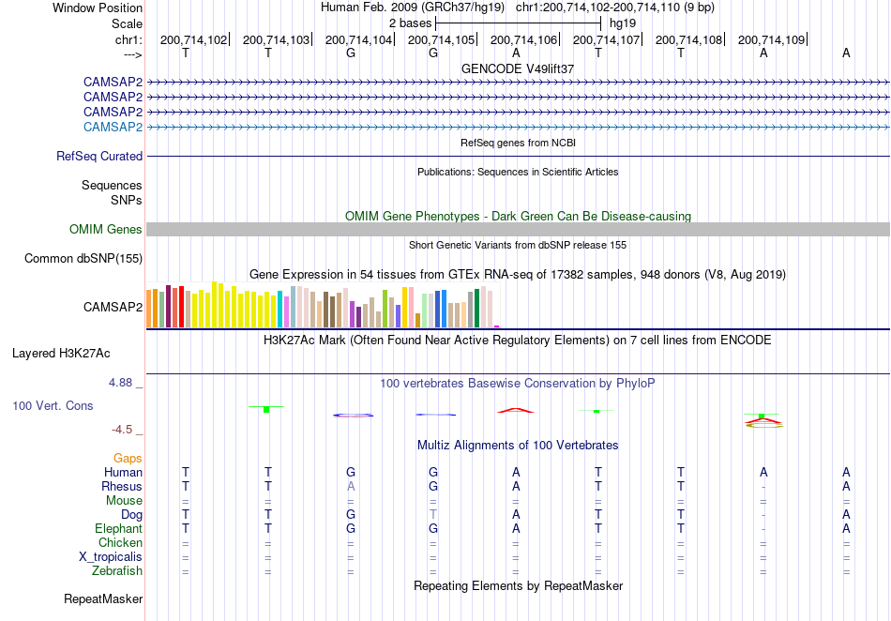Open the OMIM Genes track label
Image resolution: width=891 pixels, height=621 pixels.
pyautogui.click(x=106, y=229)
